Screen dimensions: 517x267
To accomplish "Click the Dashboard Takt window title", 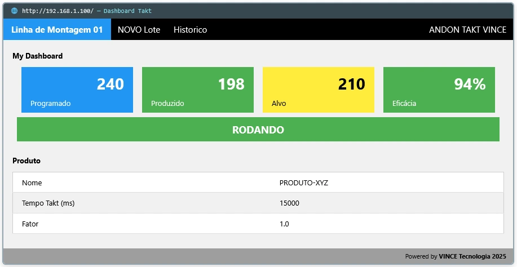I will point(127,11).
